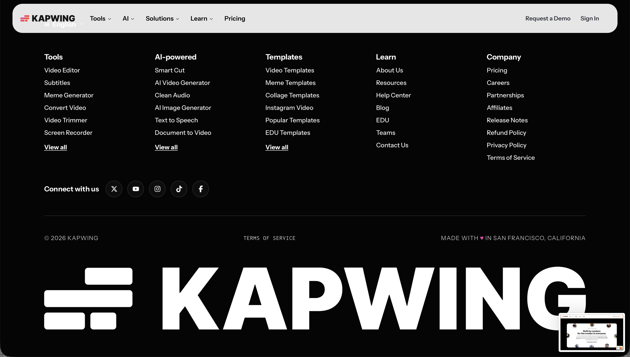Image resolution: width=630 pixels, height=357 pixels.
Task: Click the Kapwing logo in navbar
Action: [x=48, y=18]
